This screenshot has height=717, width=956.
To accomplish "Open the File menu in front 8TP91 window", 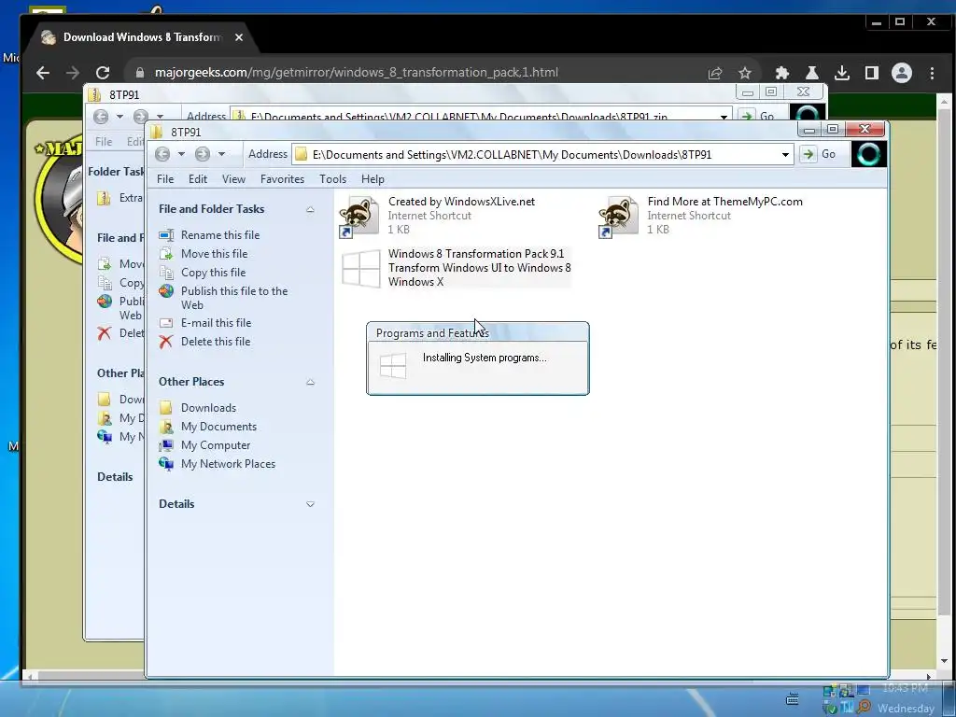I will tap(165, 179).
